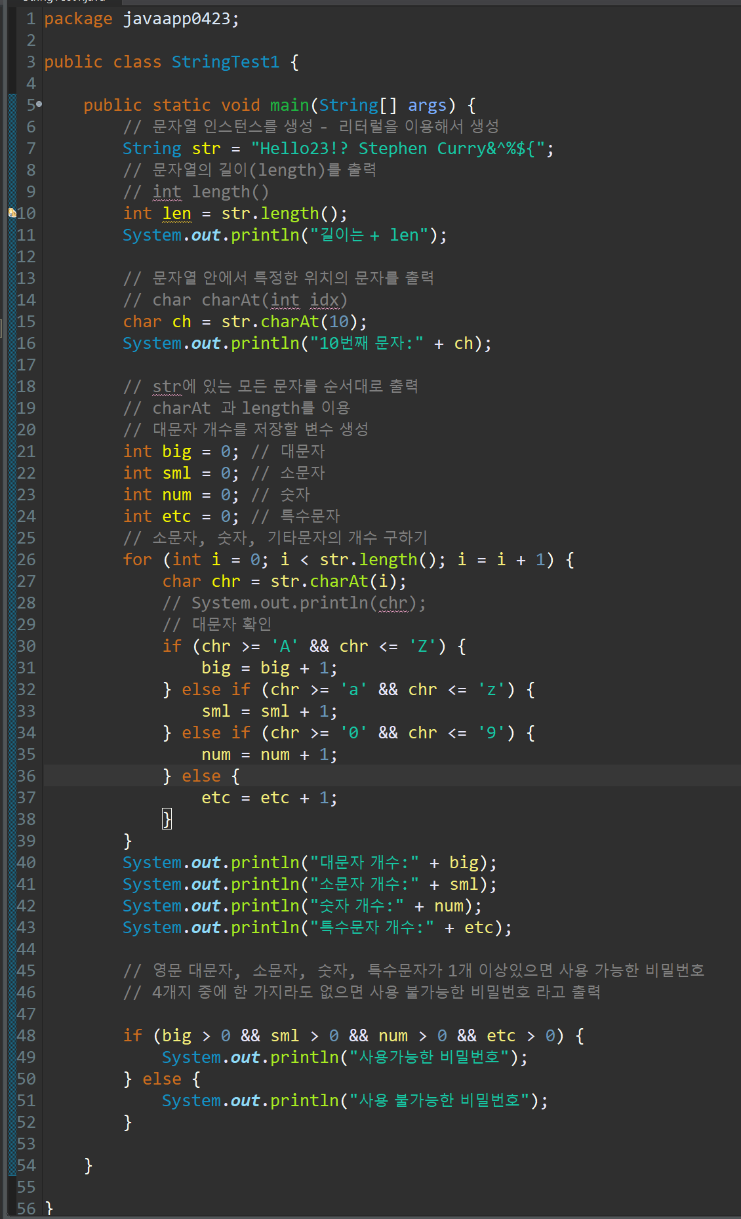
Task: Click str.charAt(10) on line 15
Action: tap(290, 321)
